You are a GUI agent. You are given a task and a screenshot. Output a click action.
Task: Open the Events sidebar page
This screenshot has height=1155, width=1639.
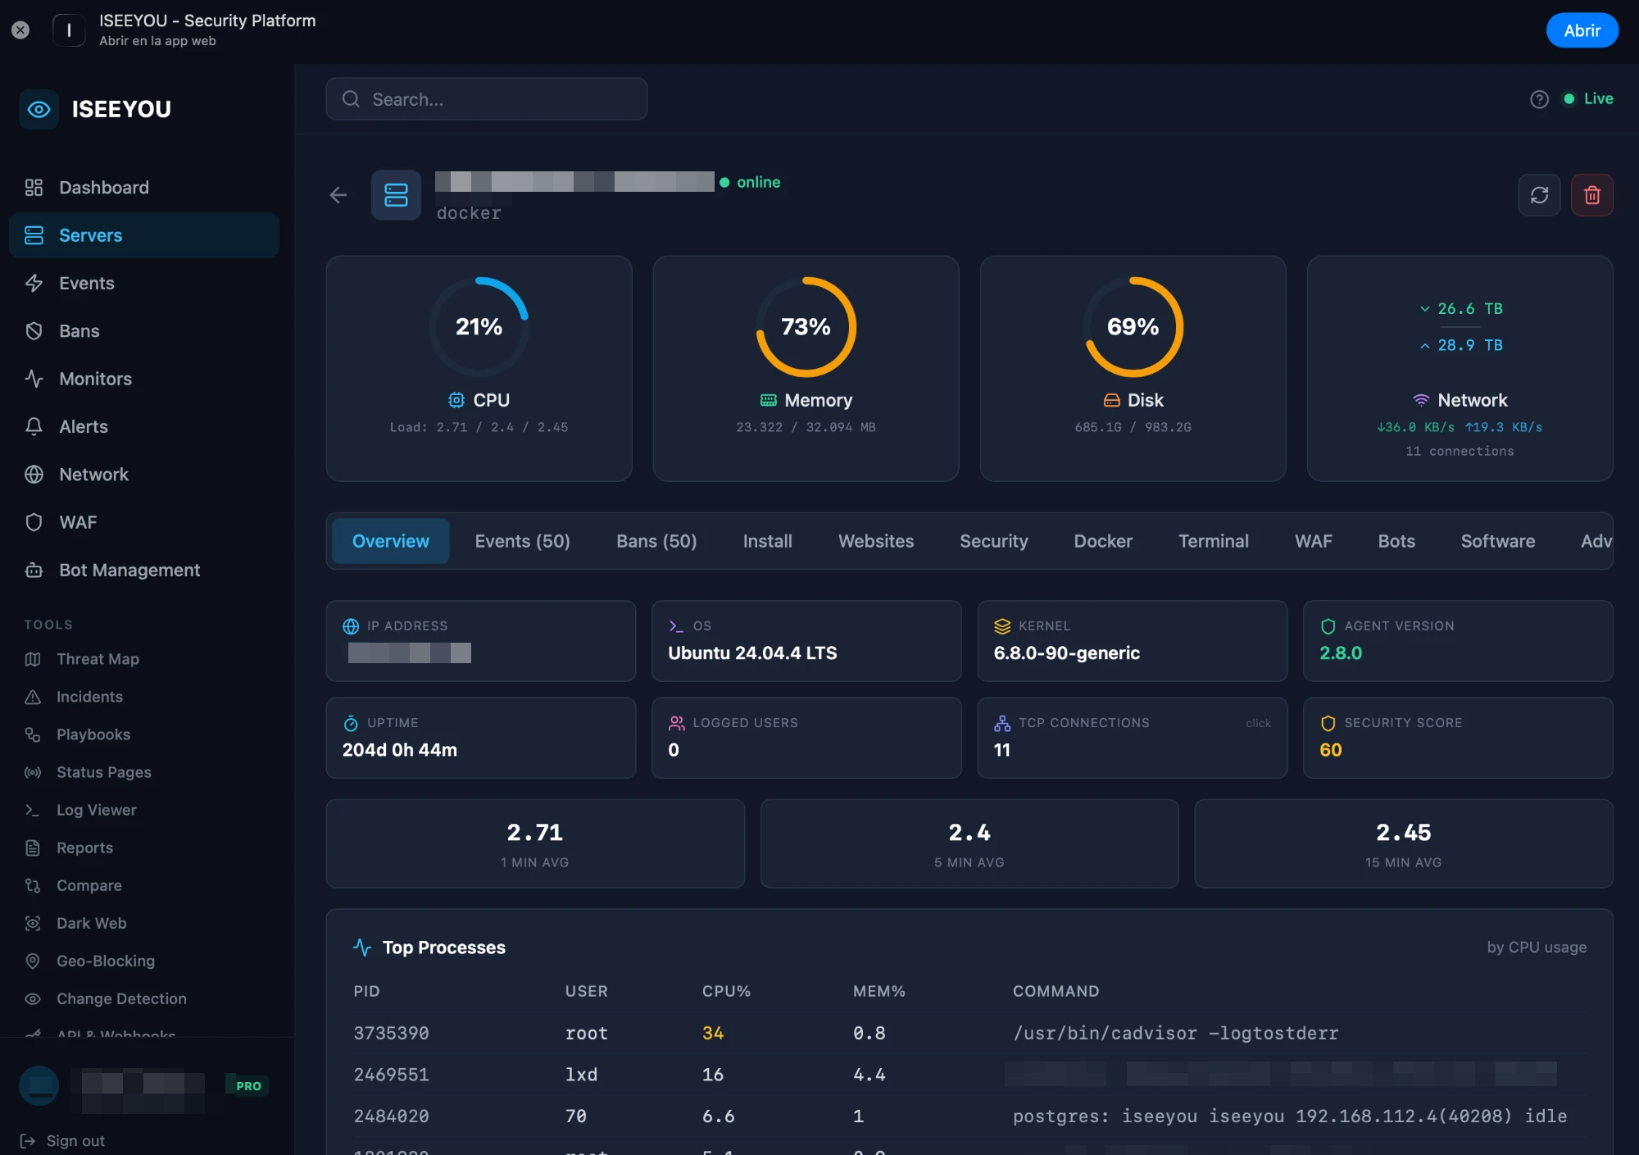(143, 284)
